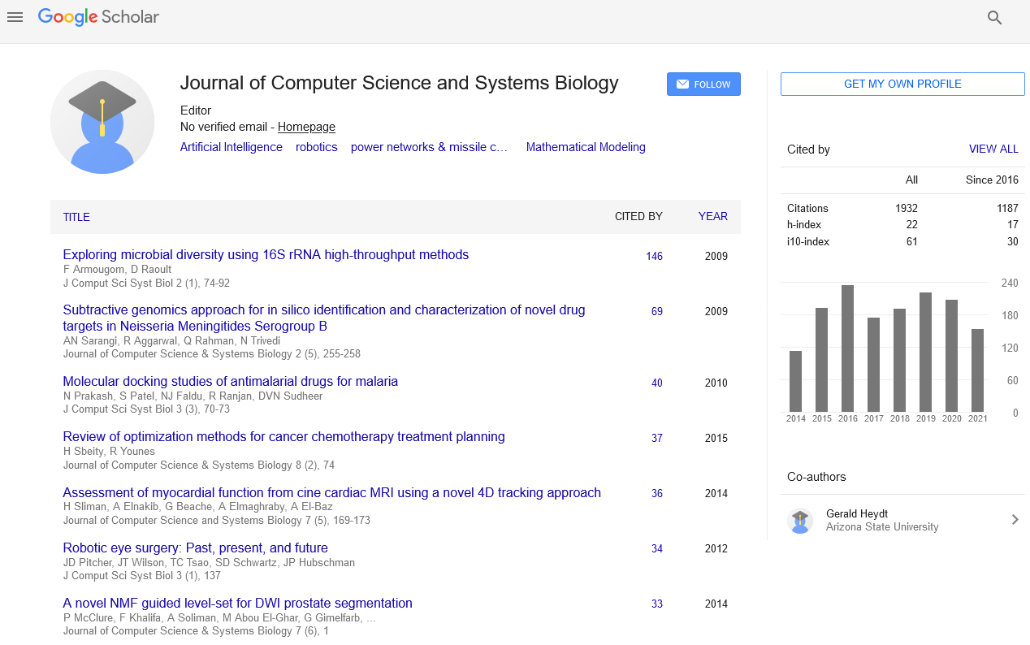Open the Mathematical Modeling interest tag
This screenshot has height=645, width=1030.
(x=586, y=147)
